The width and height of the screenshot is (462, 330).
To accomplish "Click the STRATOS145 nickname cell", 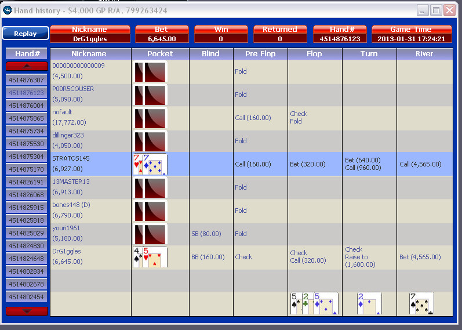I will tap(91, 164).
